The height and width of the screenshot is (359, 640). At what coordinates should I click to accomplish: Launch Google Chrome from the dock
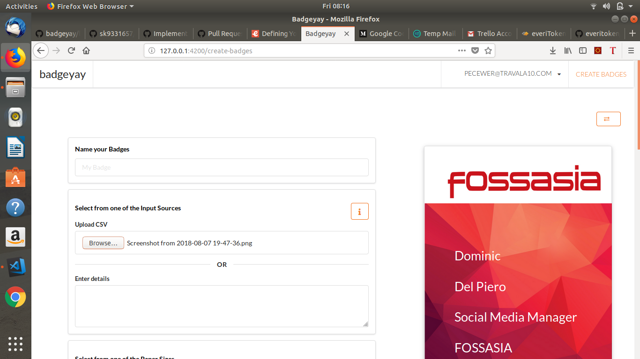click(x=15, y=297)
